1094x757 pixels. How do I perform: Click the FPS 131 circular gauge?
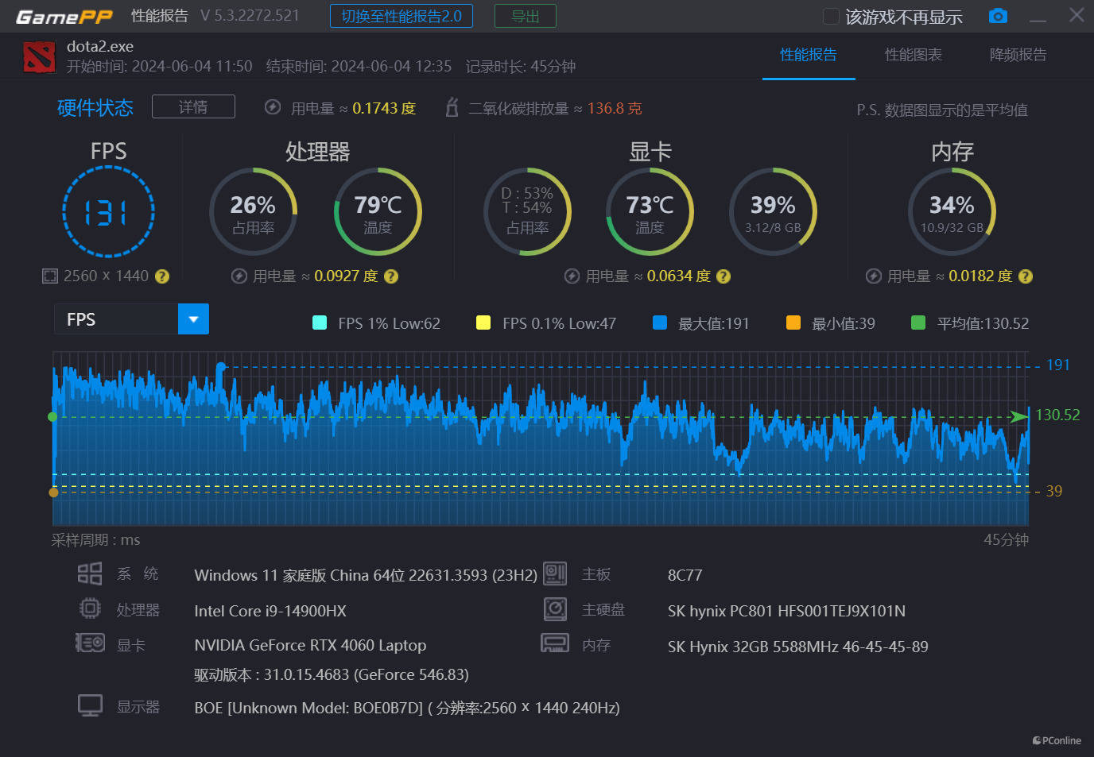[108, 211]
